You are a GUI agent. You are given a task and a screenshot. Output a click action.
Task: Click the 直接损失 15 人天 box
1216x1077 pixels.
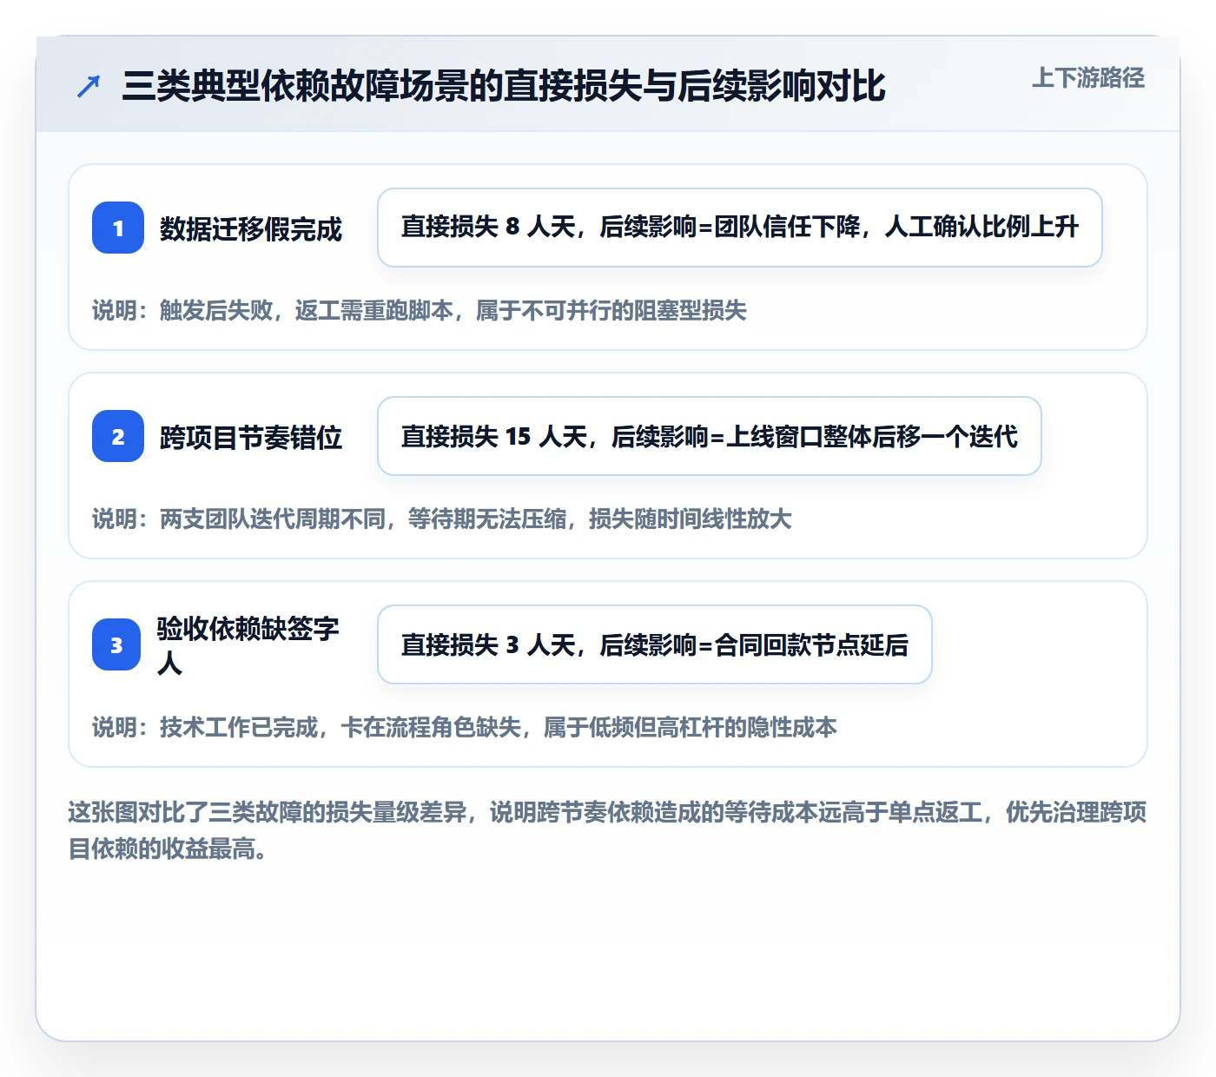click(x=710, y=436)
